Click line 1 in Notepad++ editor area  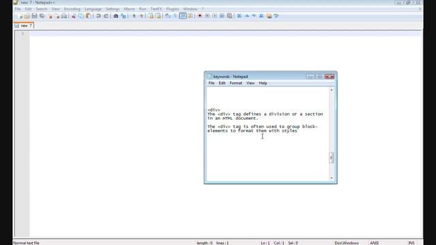click(x=225, y=33)
